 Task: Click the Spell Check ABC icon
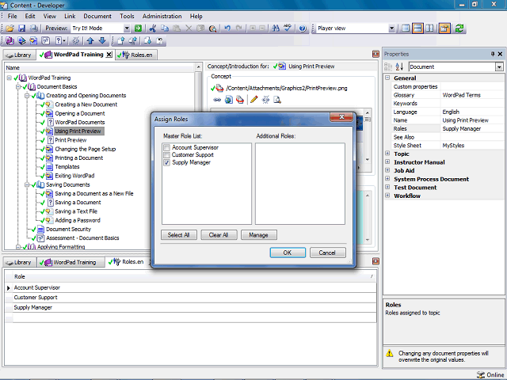[x=288, y=28]
